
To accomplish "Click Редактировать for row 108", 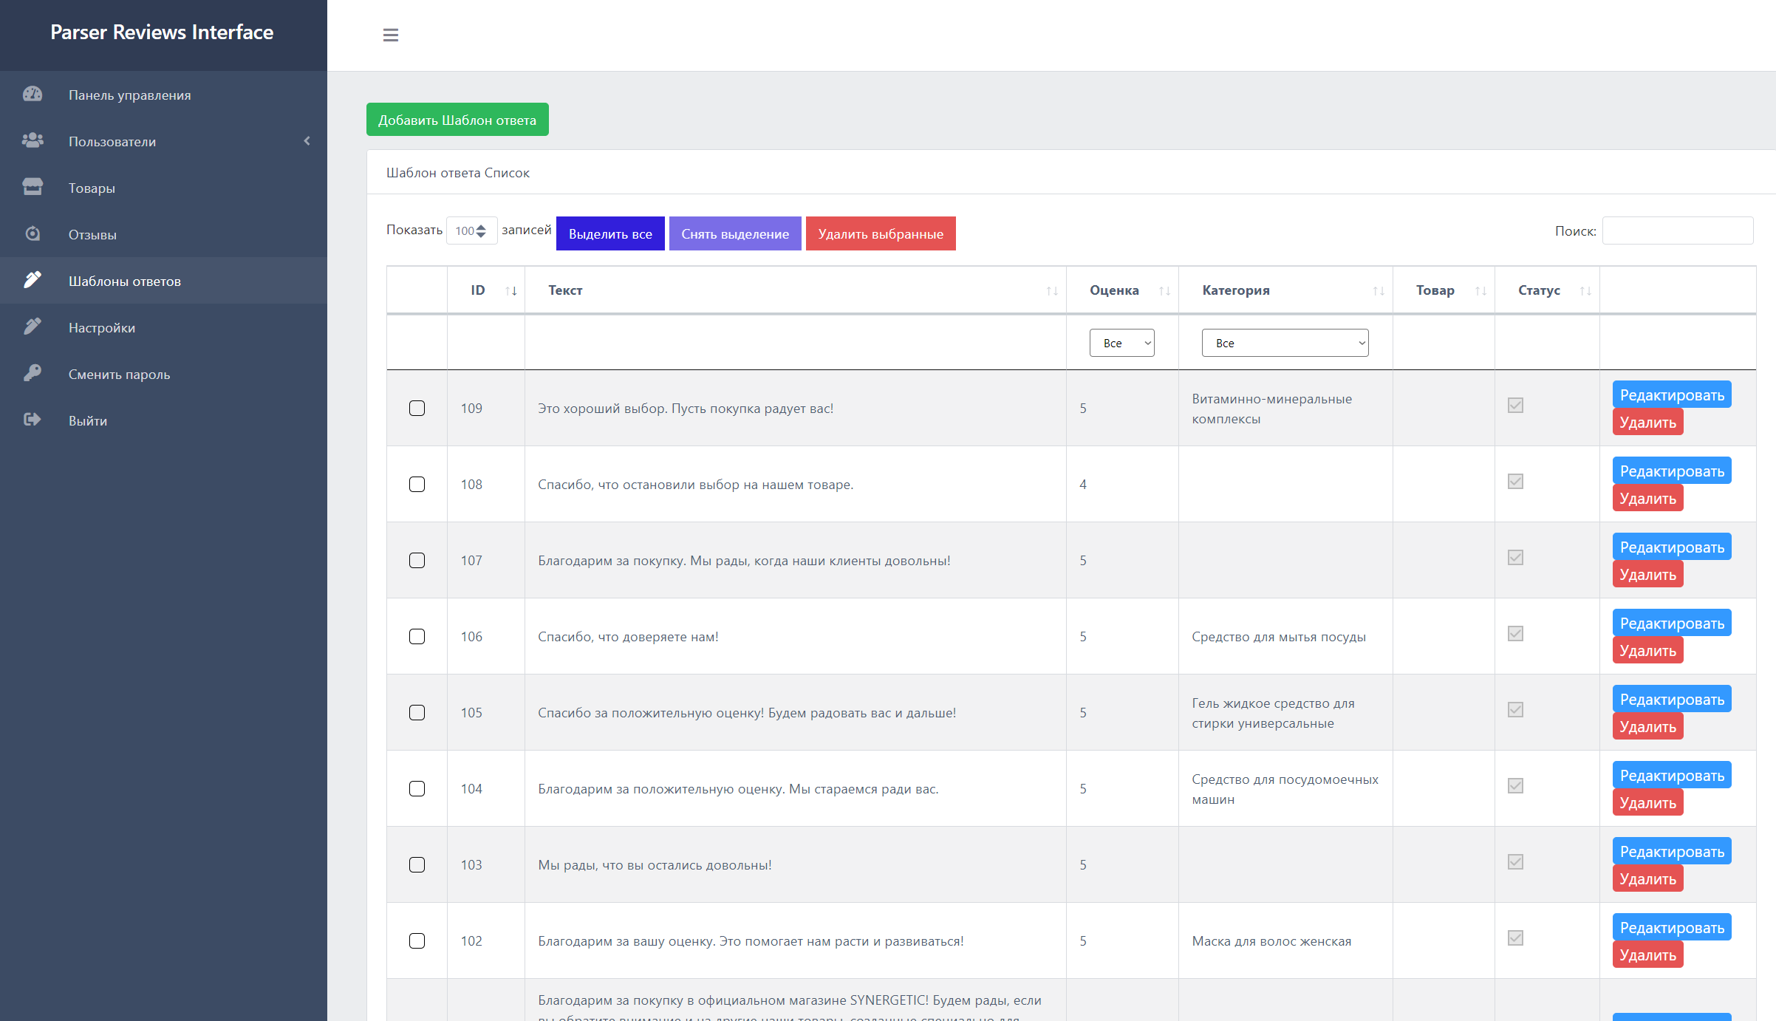I will [1672, 471].
